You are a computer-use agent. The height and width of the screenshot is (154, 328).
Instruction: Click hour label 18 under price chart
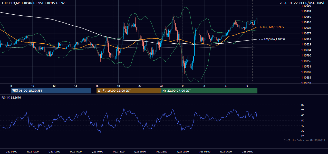point(118,86)
